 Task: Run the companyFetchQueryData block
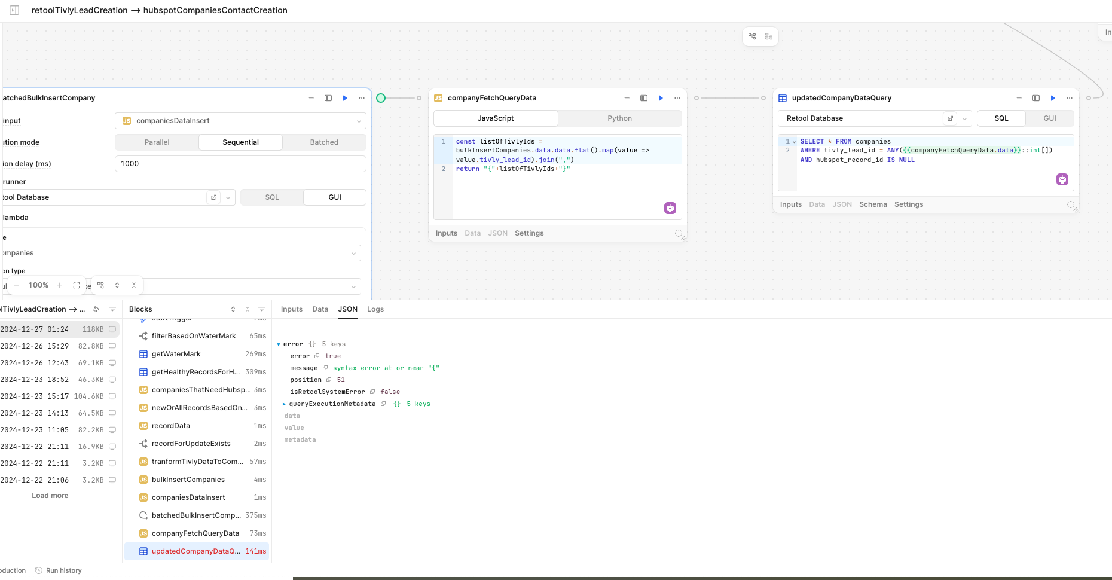pos(661,98)
